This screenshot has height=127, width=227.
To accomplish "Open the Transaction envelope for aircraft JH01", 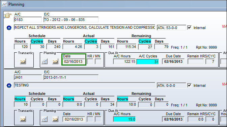I will pos(23,119).
